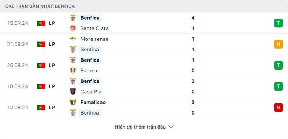This screenshot has width=288, height=139.
Task: Open the Santa Clara team name
Action: (95, 28)
